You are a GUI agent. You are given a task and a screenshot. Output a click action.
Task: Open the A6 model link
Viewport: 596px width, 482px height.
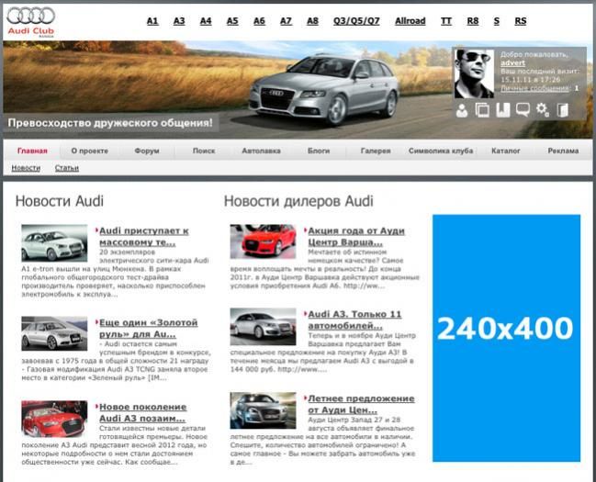(x=259, y=21)
